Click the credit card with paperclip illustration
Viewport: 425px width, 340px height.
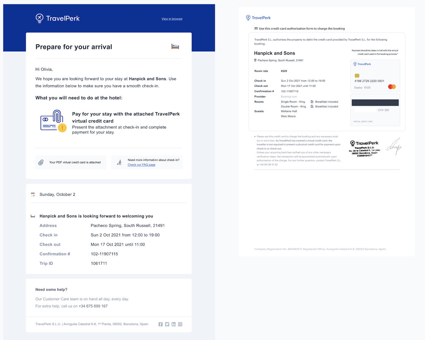53,121
